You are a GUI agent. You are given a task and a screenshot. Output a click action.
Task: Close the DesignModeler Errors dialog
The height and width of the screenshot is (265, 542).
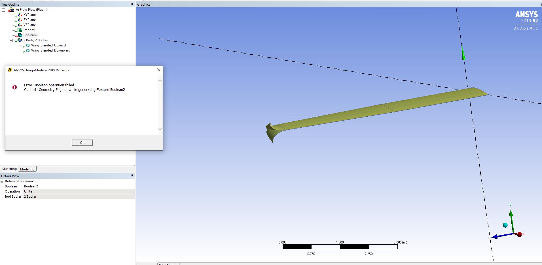point(159,70)
